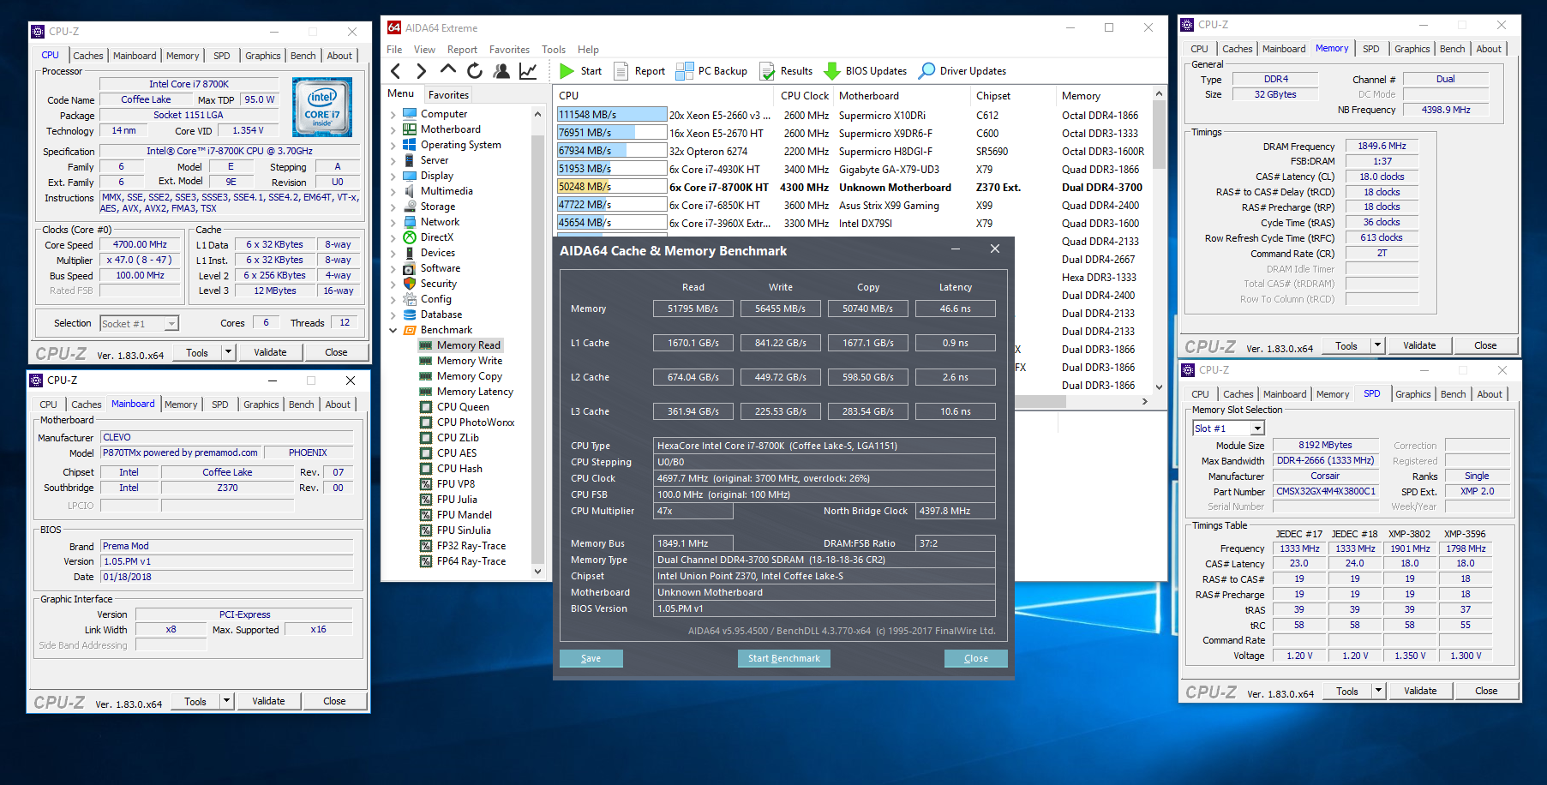The width and height of the screenshot is (1547, 785).
Task: Click the graph icon in AIDA64 toolbar
Action: (528, 71)
